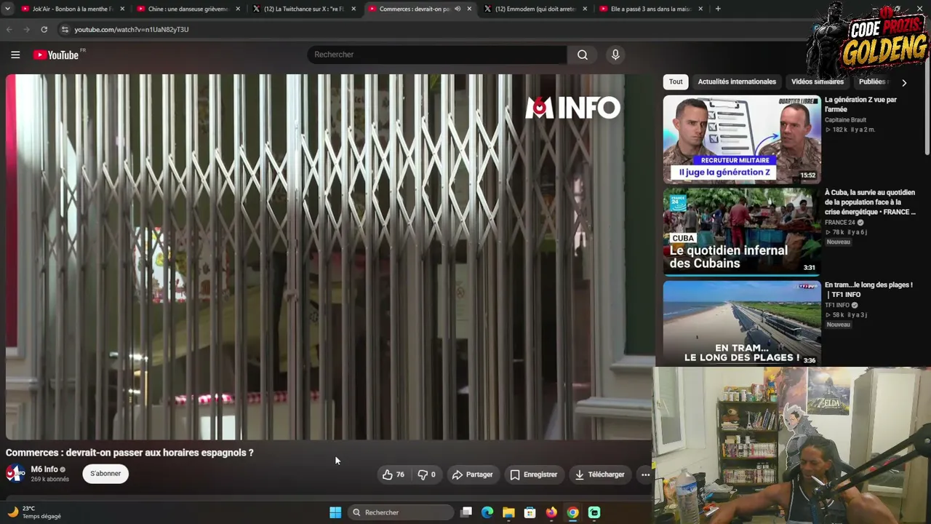Click the Windows taskbar Rechercher search box
The height and width of the screenshot is (524, 931).
[400, 512]
